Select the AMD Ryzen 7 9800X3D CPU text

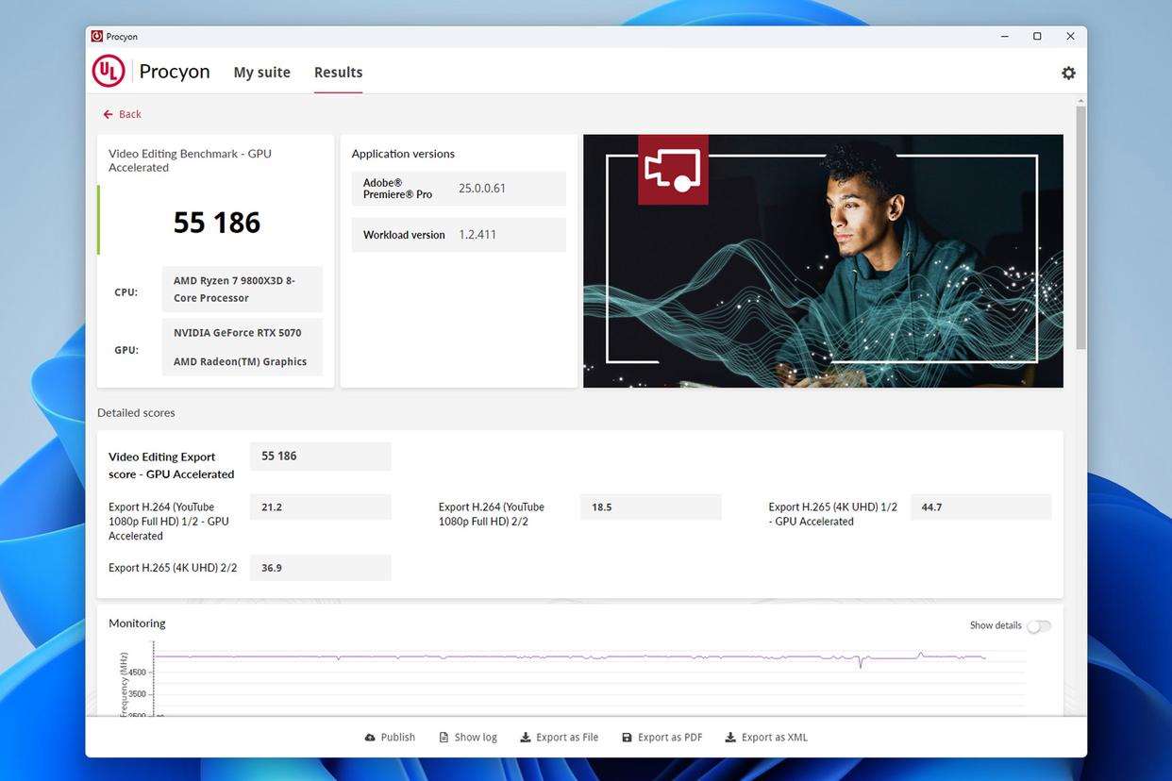(234, 290)
